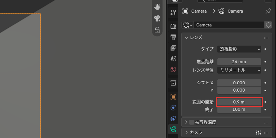Click animate dot next to シフト Y
Image resolution: width=276 pixels, height=138 pixels.
point(265,90)
